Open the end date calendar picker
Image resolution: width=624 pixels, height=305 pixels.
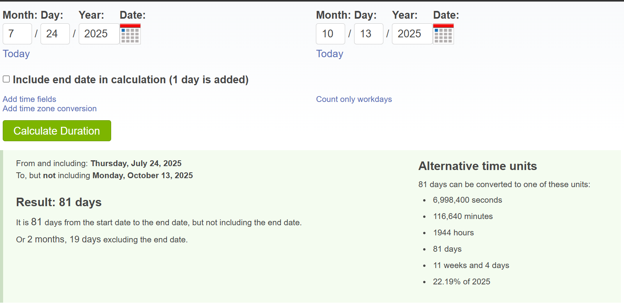[x=443, y=34]
